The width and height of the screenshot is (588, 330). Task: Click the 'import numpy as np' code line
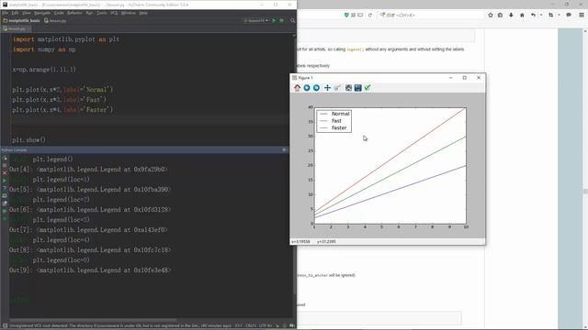click(44, 49)
